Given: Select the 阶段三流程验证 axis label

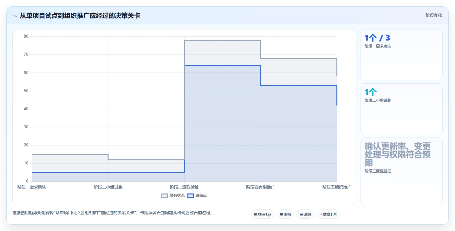Looking at the screenshot, I should point(184,187).
